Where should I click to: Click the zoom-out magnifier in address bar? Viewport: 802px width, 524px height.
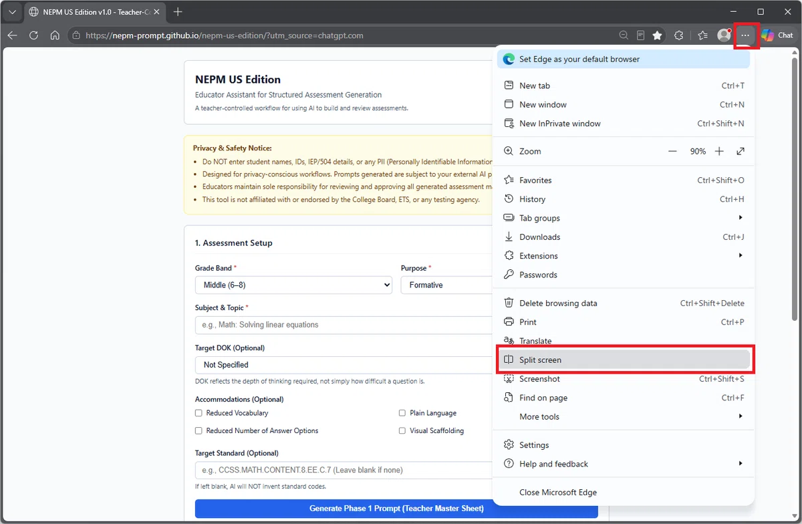pyautogui.click(x=624, y=35)
